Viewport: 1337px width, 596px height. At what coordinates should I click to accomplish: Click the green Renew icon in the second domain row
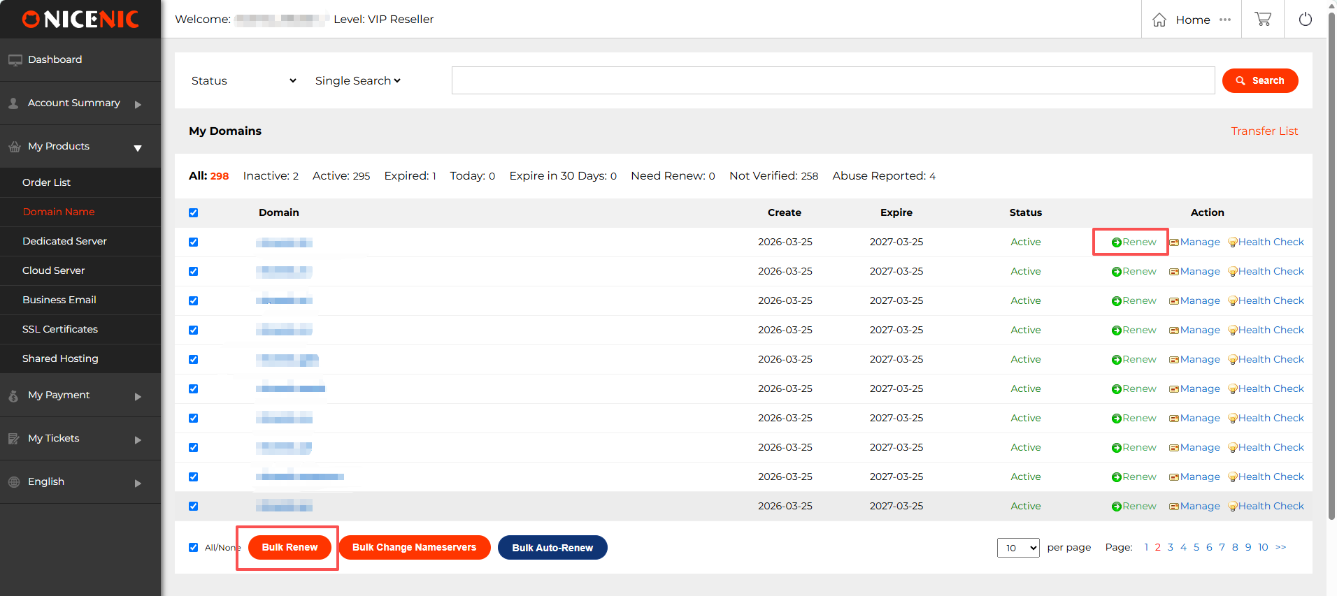coord(1117,272)
